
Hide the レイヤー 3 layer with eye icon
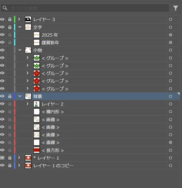(3, 19)
